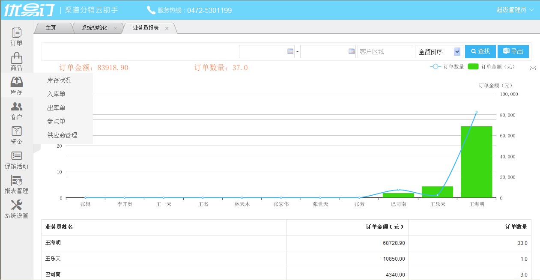Choose 供应商管理 in the submenu
540x280 pixels.
coord(62,135)
